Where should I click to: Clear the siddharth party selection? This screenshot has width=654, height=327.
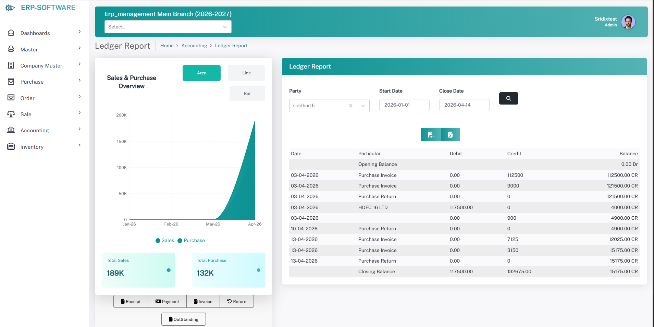tap(351, 106)
